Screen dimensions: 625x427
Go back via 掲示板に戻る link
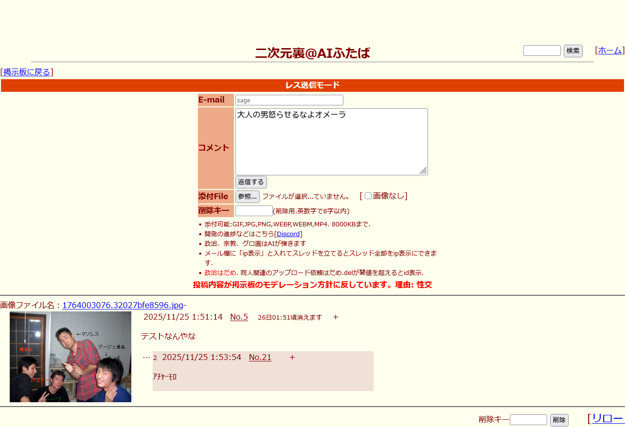coord(27,72)
